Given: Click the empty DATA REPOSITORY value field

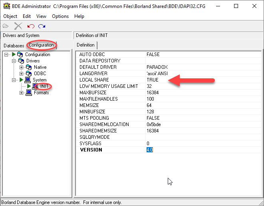Looking at the screenshot, I should click(203, 61).
